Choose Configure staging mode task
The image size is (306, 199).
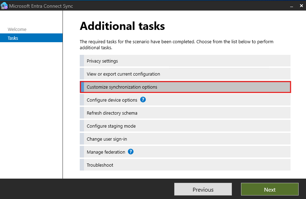click(x=185, y=126)
